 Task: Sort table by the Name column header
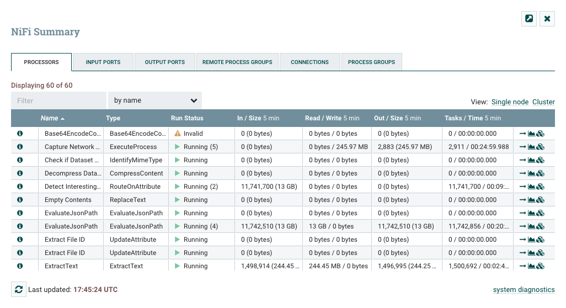[x=49, y=118]
